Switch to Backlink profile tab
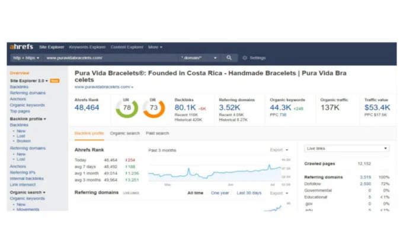Image resolution: width=403 pixels, height=242 pixels. pyautogui.click(x=89, y=133)
